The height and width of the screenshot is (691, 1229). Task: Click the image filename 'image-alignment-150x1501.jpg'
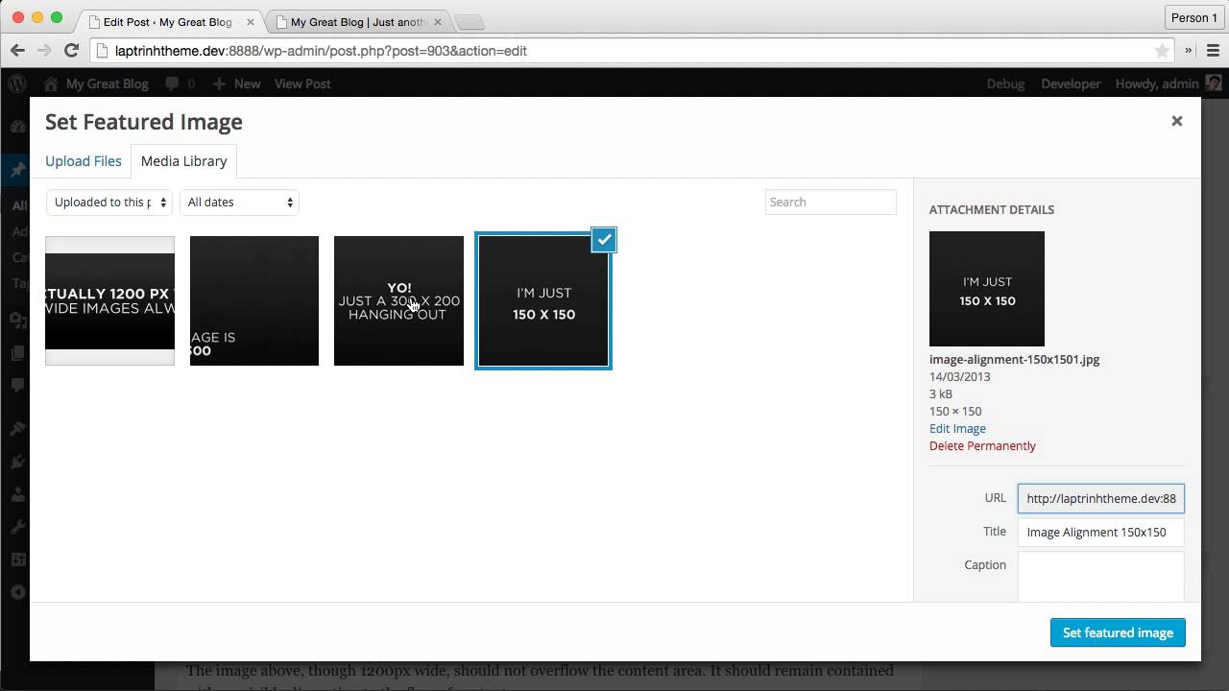click(1014, 360)
